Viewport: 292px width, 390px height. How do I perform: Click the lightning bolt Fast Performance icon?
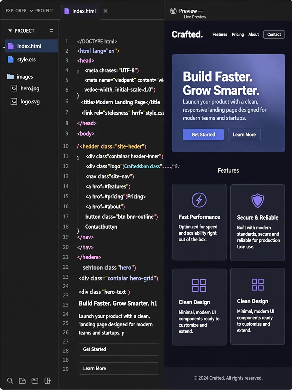pos(199,200)
